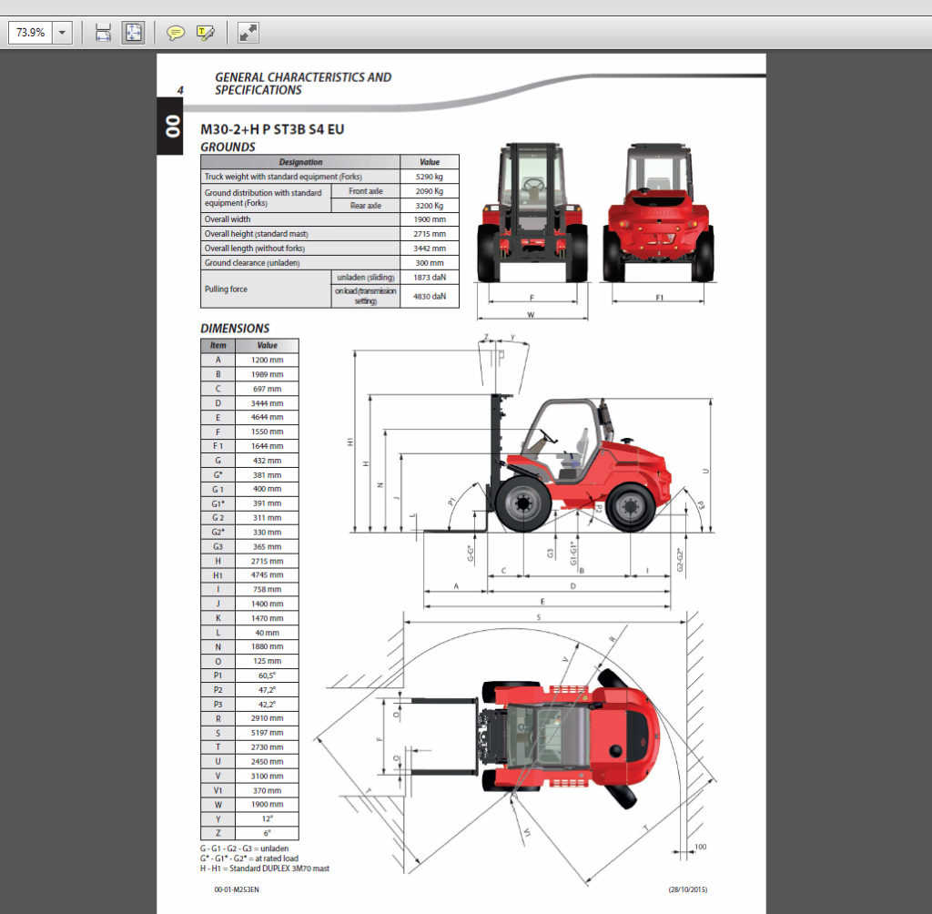The image size is (932, 914).
Task: Click the zoom percentage input field
Action: (30, 32)
